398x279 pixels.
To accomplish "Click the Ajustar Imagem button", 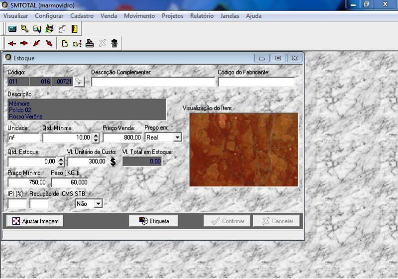I will tap(35, 221).
